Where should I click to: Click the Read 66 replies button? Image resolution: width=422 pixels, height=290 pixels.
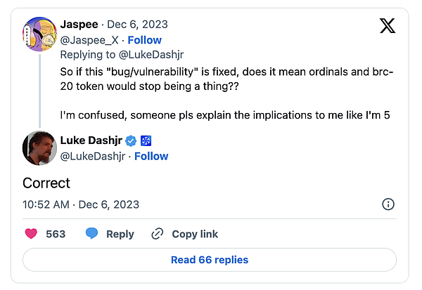click(210, 260)
